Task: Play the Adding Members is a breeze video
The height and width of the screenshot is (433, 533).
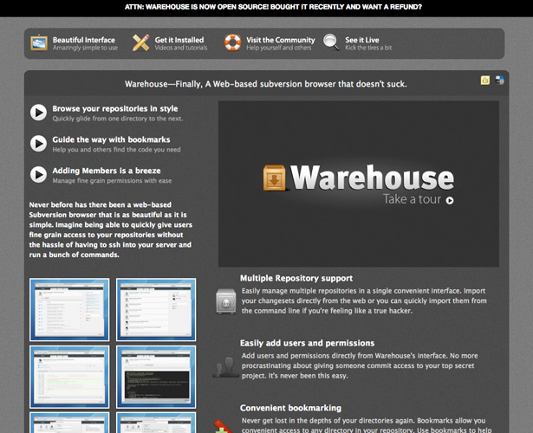Action: point(38,175)
